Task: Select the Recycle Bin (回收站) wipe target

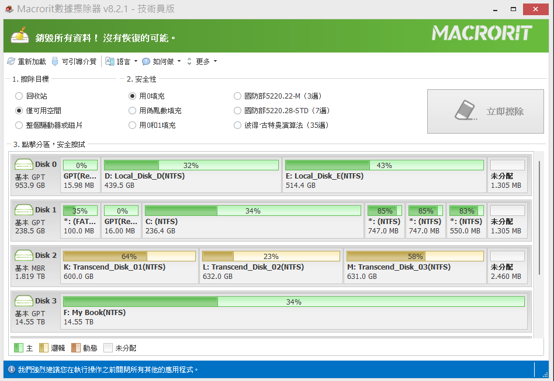Action: pyautogui.click(x=19, y=96)
